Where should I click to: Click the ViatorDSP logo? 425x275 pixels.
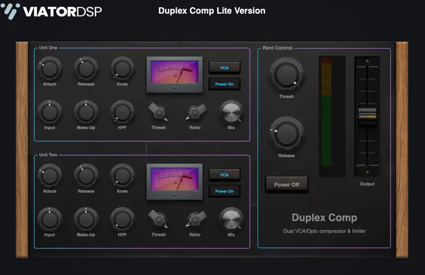point(52,10)
